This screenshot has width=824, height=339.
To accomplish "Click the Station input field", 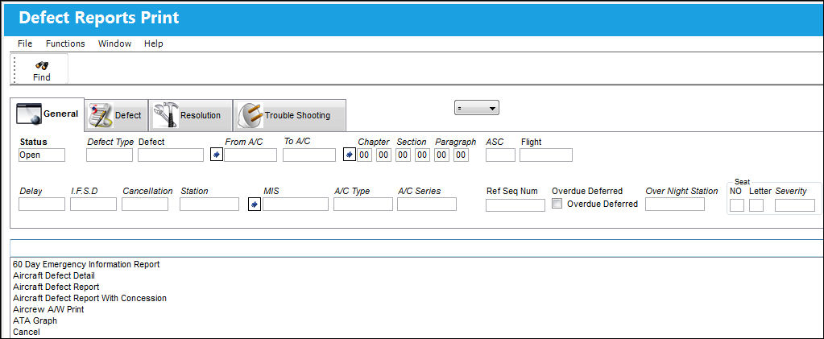I will point(209,205).
